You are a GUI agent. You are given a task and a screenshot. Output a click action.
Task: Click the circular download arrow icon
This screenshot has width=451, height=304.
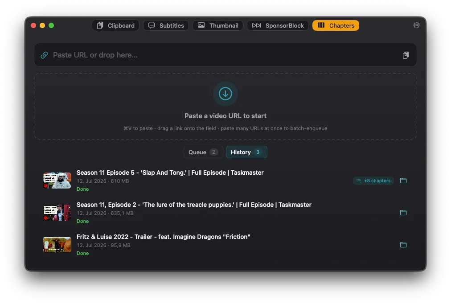(225, 94)
